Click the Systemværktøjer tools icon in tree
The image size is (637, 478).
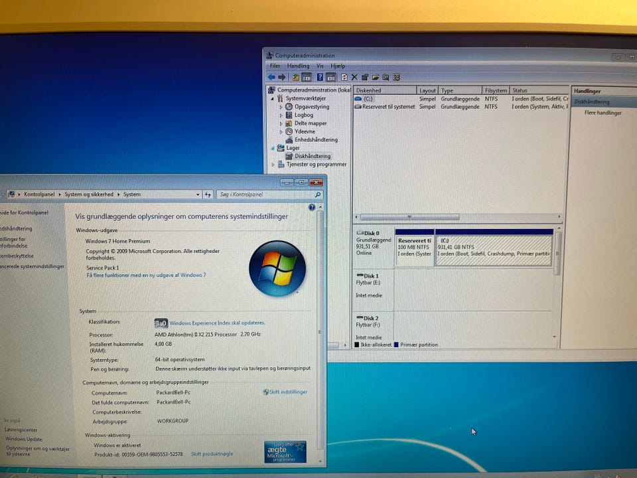(280, 98)
